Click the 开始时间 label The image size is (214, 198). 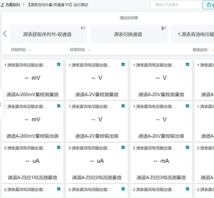[19, 50]
